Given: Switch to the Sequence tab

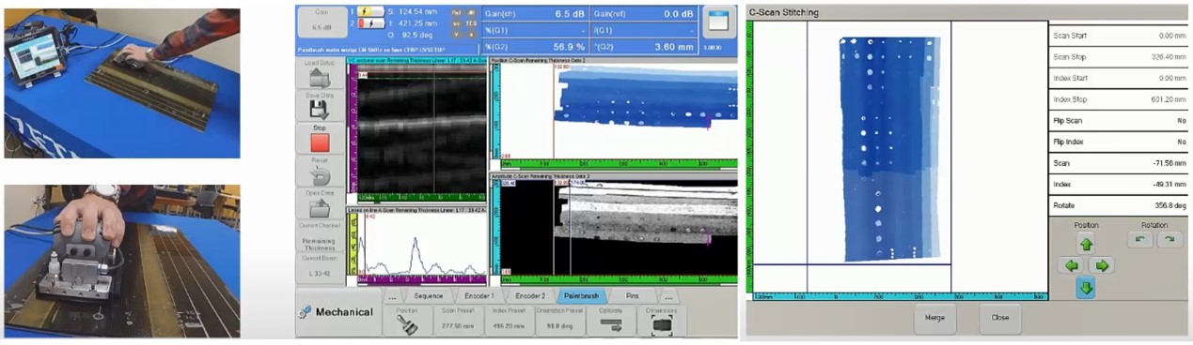Looking at the screenshot, I should tap(430, 295).
